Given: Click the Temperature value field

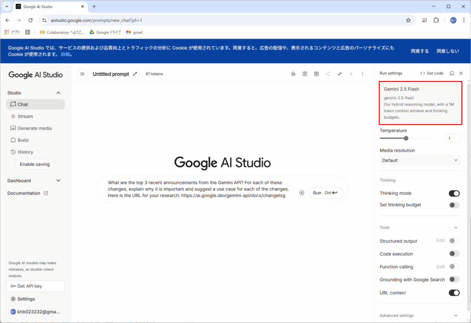Looking at the screenshot, I should pyautogui.click(x=453, y=138).
